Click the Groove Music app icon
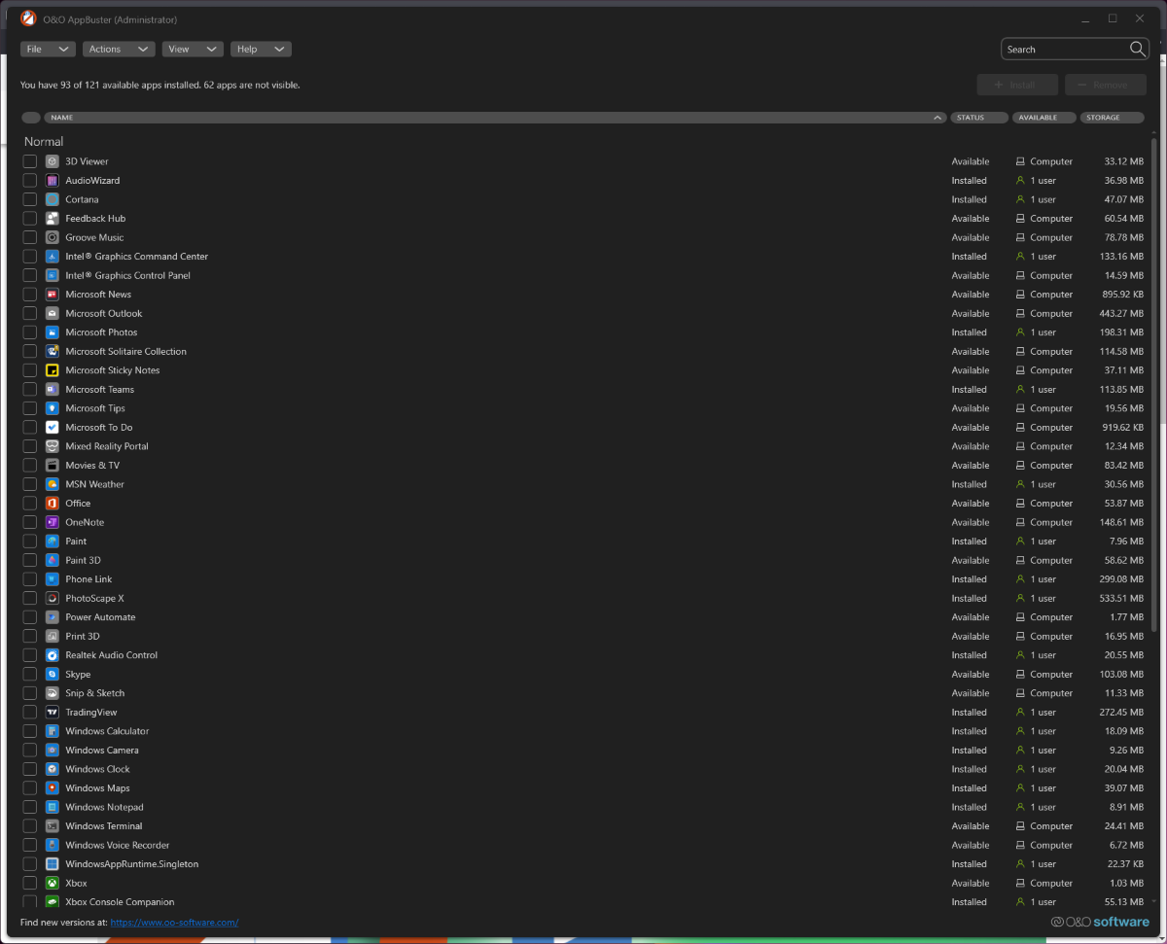1167x944 pixels. click(53, 237)
